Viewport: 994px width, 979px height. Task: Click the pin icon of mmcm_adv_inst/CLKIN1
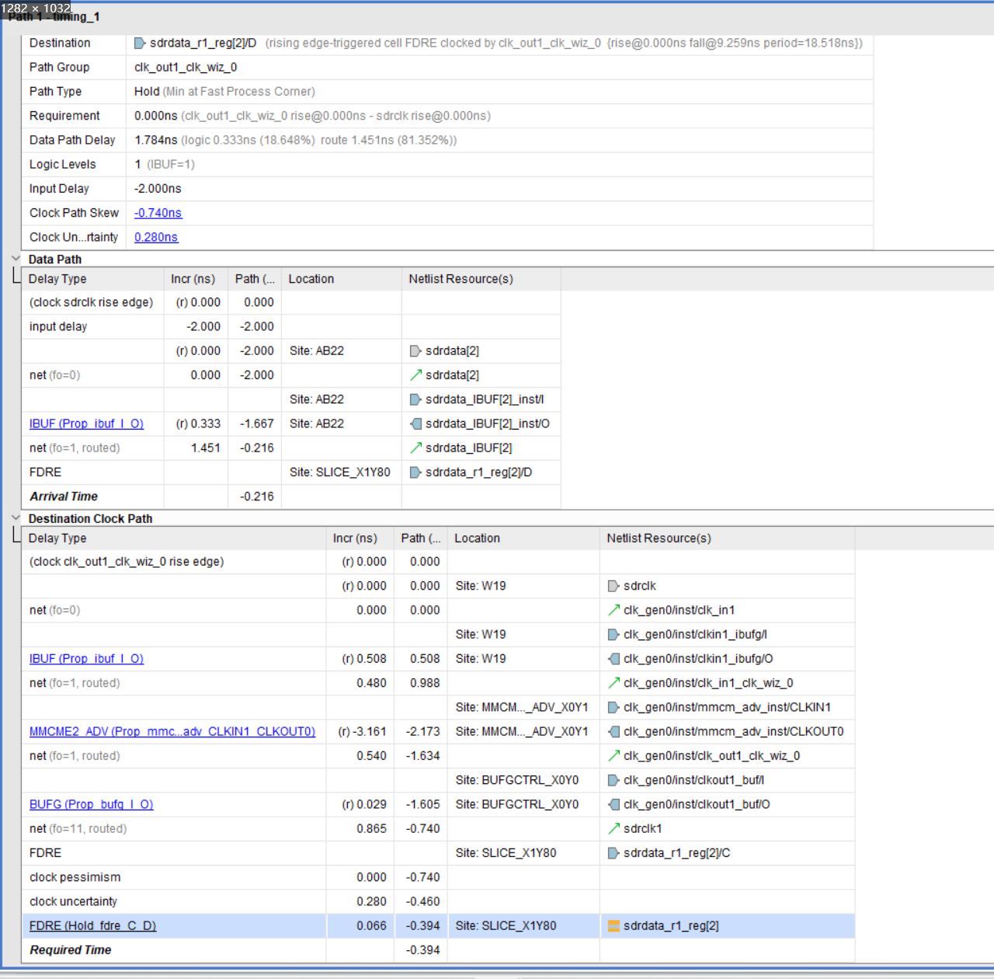[x=613, y=707]
